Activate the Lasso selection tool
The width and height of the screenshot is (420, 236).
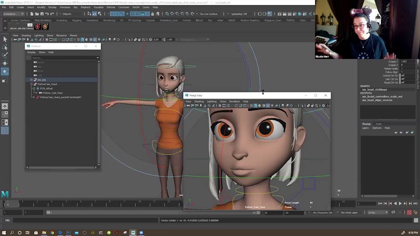5,48
